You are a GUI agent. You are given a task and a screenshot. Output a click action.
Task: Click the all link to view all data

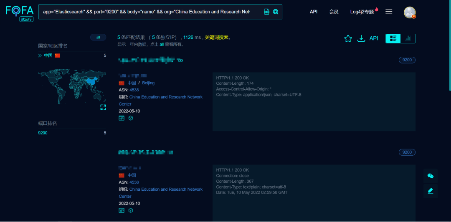(162, 45)
